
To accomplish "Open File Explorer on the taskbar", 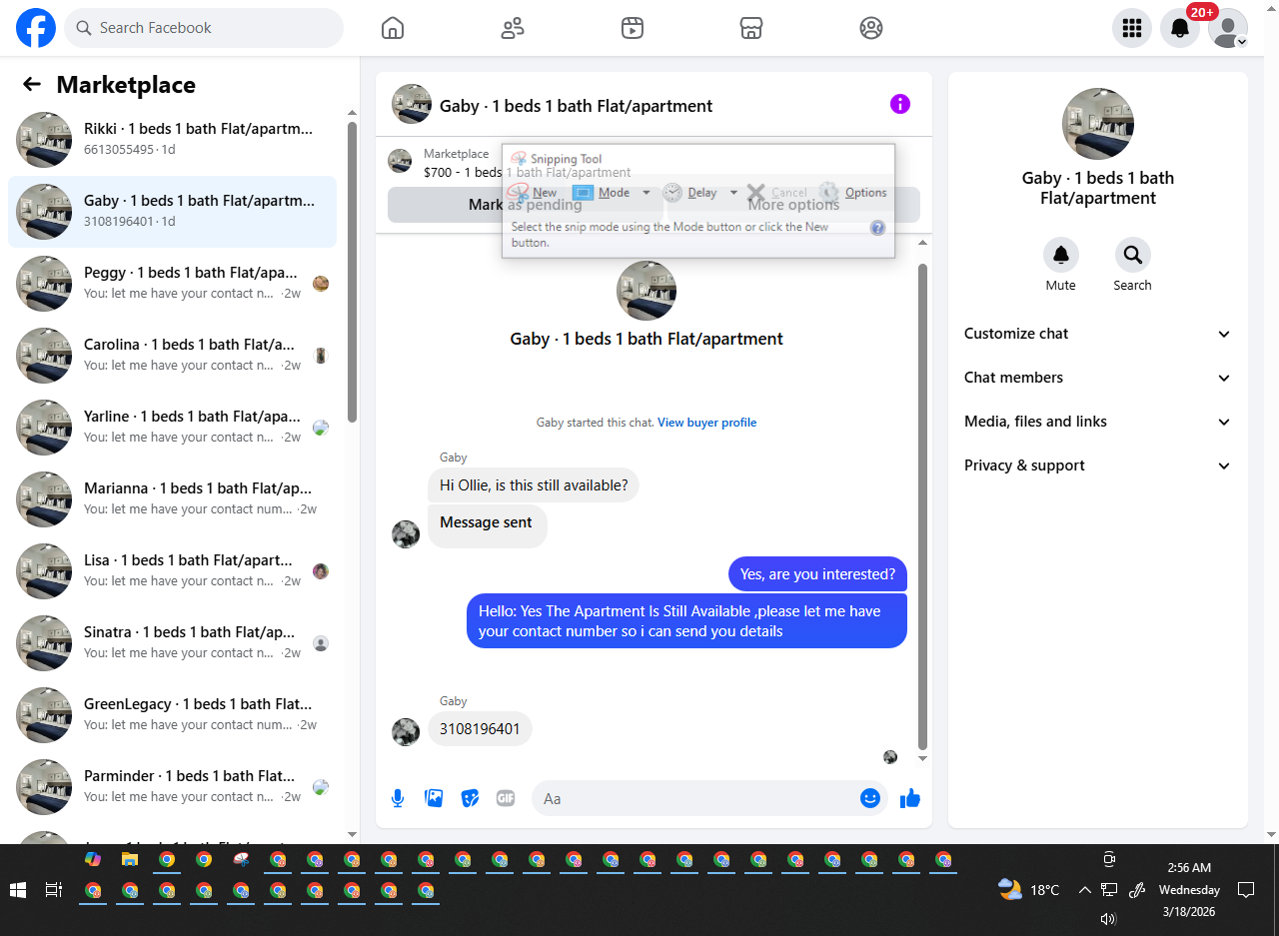I will point(129,859).
